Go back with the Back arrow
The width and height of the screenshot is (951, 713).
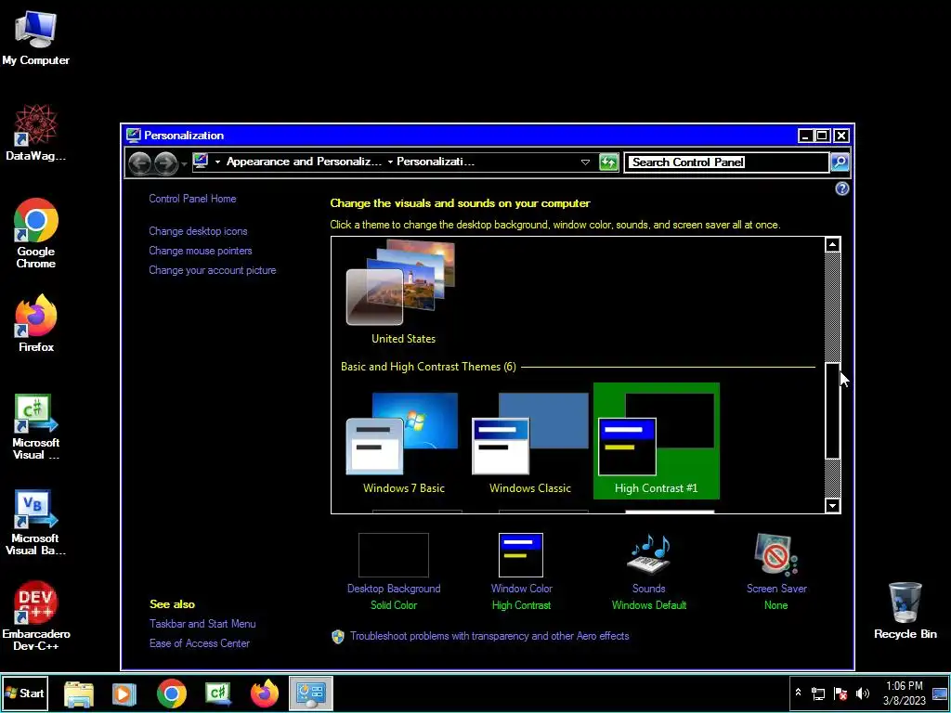(140, 162)
